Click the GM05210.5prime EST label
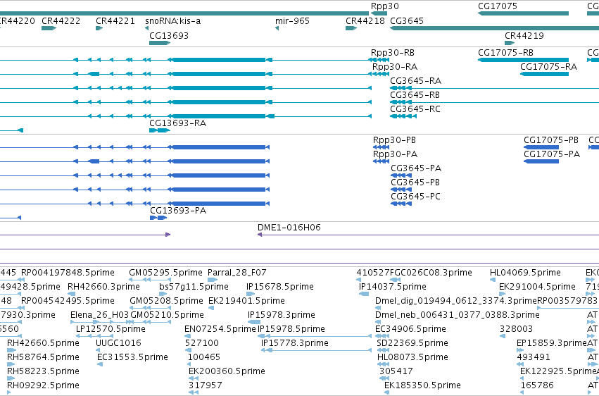 point(167,315)
